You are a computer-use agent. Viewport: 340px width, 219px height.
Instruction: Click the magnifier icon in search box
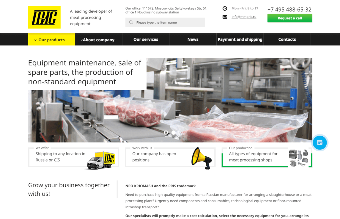(131, 22)
